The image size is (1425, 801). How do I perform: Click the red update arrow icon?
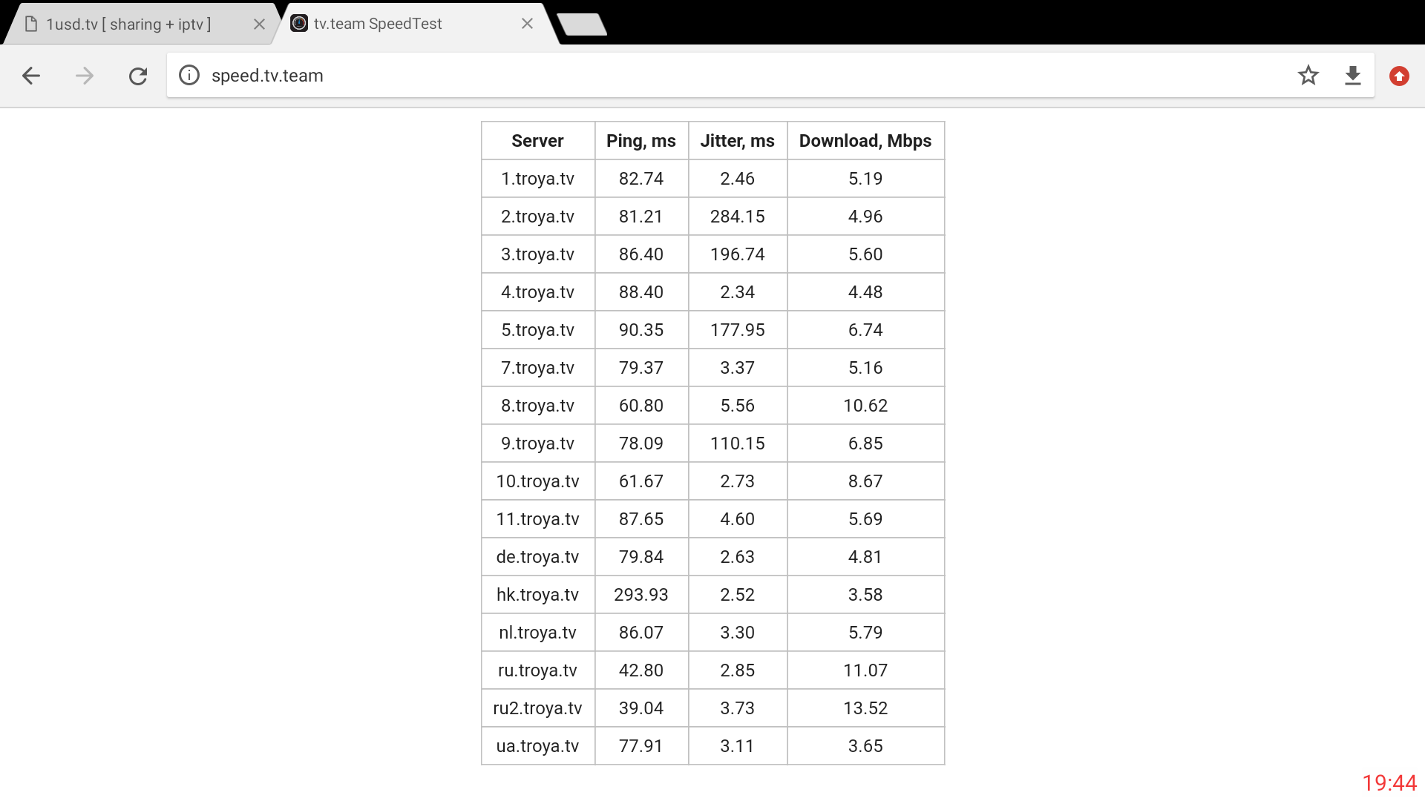click(1399, 76)
